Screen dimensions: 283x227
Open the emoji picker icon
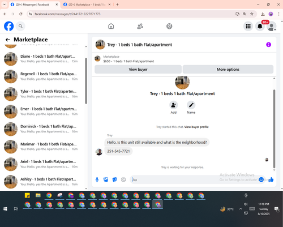pos(261,179)
